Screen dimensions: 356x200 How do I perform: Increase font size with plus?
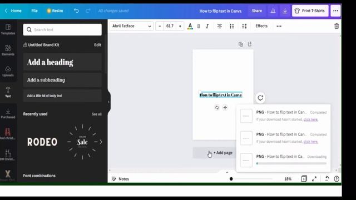coord(180,26)
